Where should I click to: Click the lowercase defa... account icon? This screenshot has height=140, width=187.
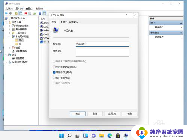coord(42,31)
